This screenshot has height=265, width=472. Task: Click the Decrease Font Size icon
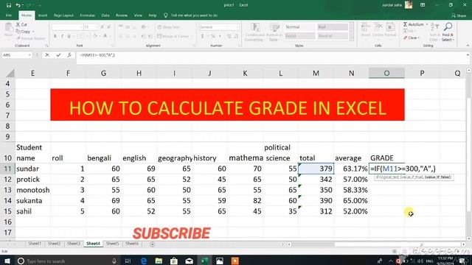tap(108, 27)
